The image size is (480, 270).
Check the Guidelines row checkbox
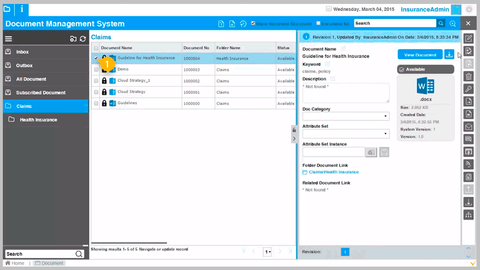(x=96, y=103)
